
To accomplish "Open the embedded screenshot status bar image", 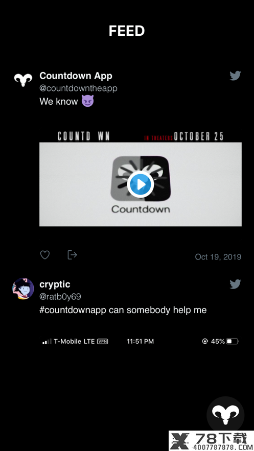I will (141, 341).
